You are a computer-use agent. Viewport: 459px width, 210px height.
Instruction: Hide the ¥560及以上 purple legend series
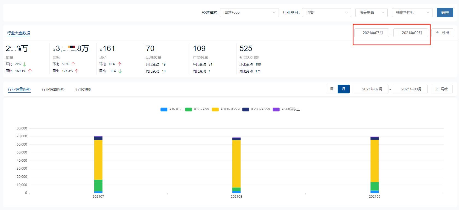pyautogui.click(x=276, y=110)
